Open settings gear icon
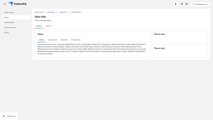This screenshot has height=120, width=213. (x=182, y=4)
